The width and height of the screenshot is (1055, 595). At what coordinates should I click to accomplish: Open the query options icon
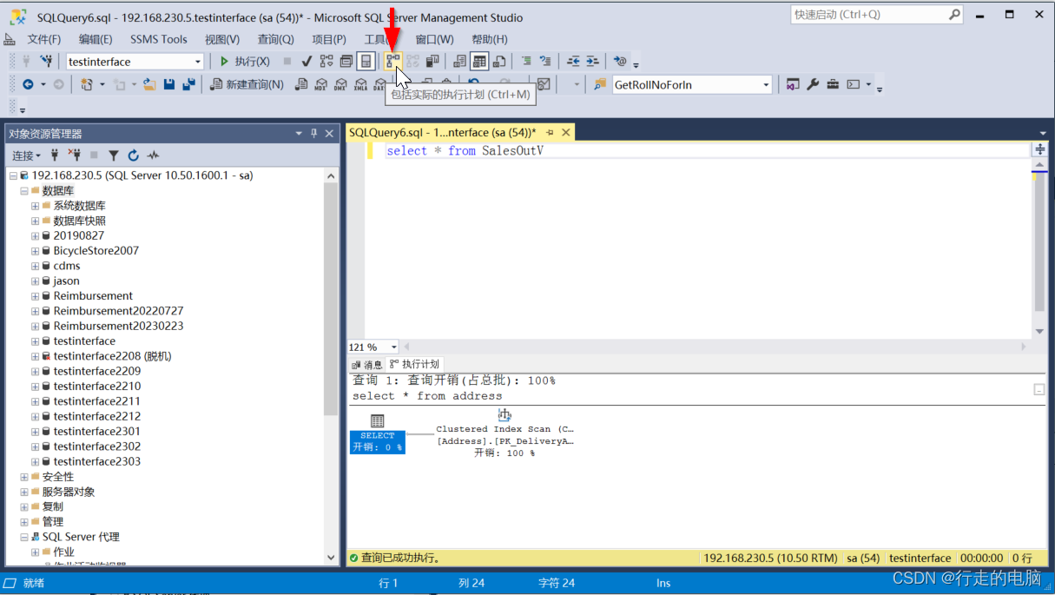(x=346, y=61)
